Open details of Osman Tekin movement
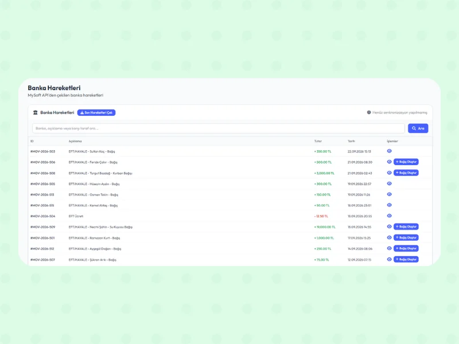 tap(389, 194)
